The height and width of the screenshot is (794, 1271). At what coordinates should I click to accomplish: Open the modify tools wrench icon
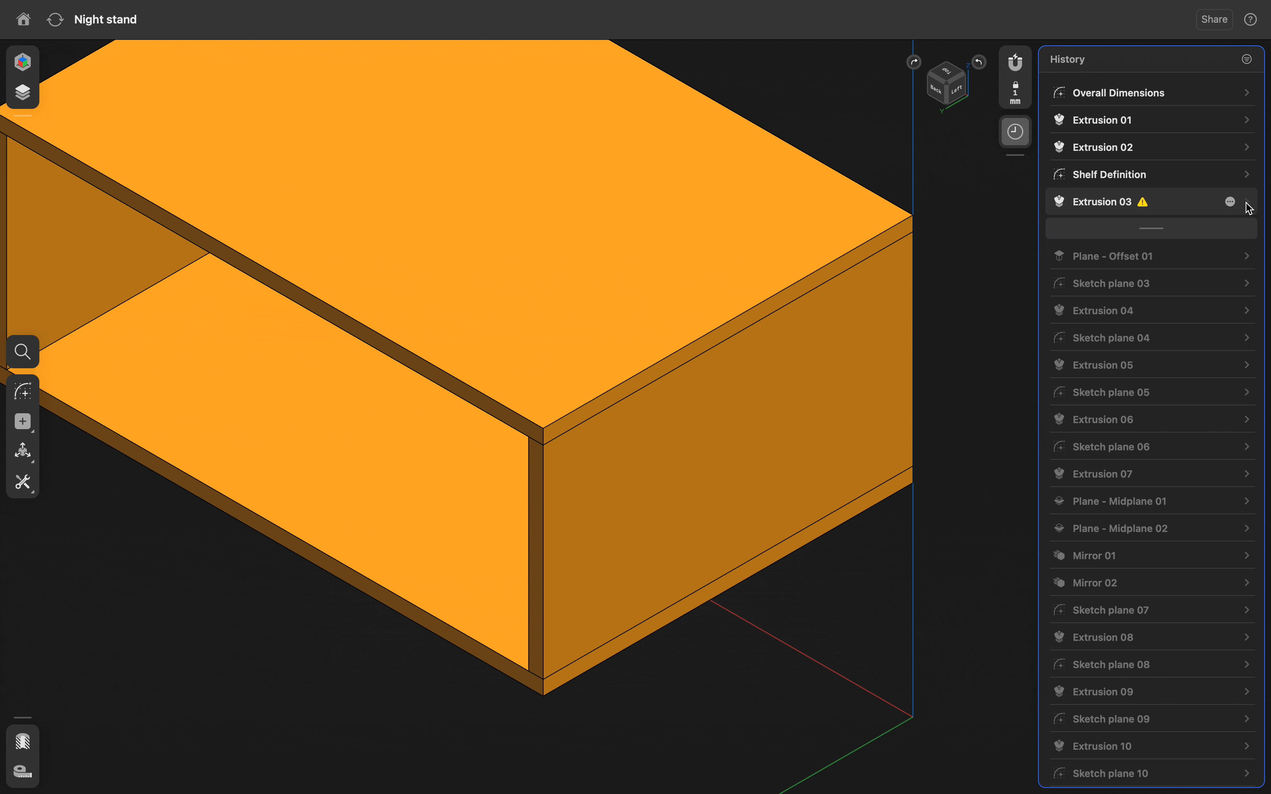click(23, 482)
